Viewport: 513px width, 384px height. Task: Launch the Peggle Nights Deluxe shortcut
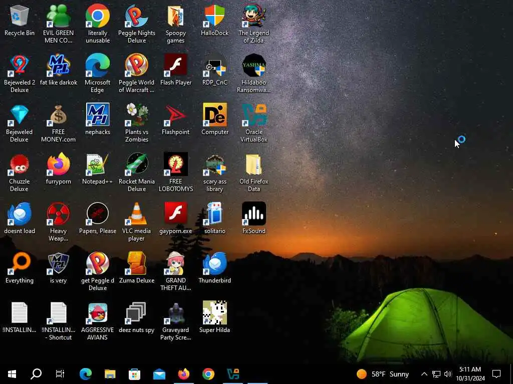(x=137, y=24)
